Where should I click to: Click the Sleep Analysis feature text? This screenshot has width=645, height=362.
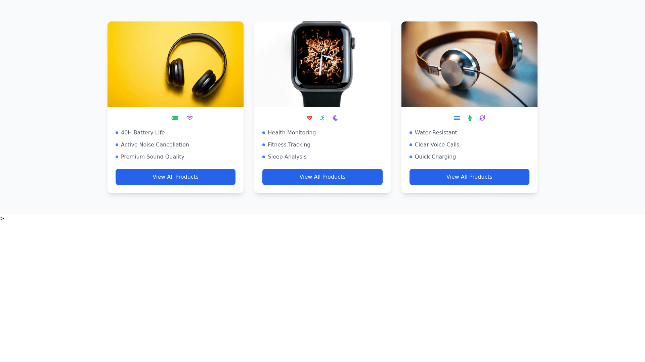click(287, 157)
